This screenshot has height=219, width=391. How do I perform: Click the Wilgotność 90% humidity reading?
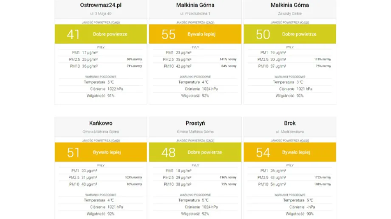pos(289,214)
